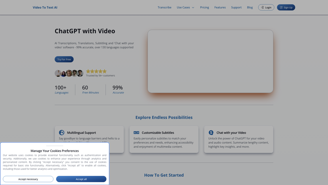Viewport: 328px width, 185px height.
Task: Click the five-star rating
Action: pos(96,71)
